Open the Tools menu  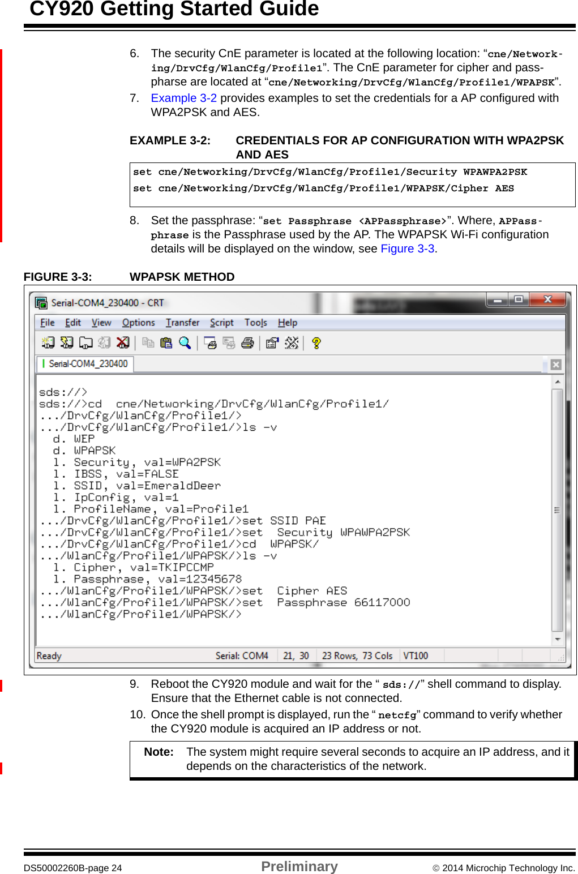255,323
